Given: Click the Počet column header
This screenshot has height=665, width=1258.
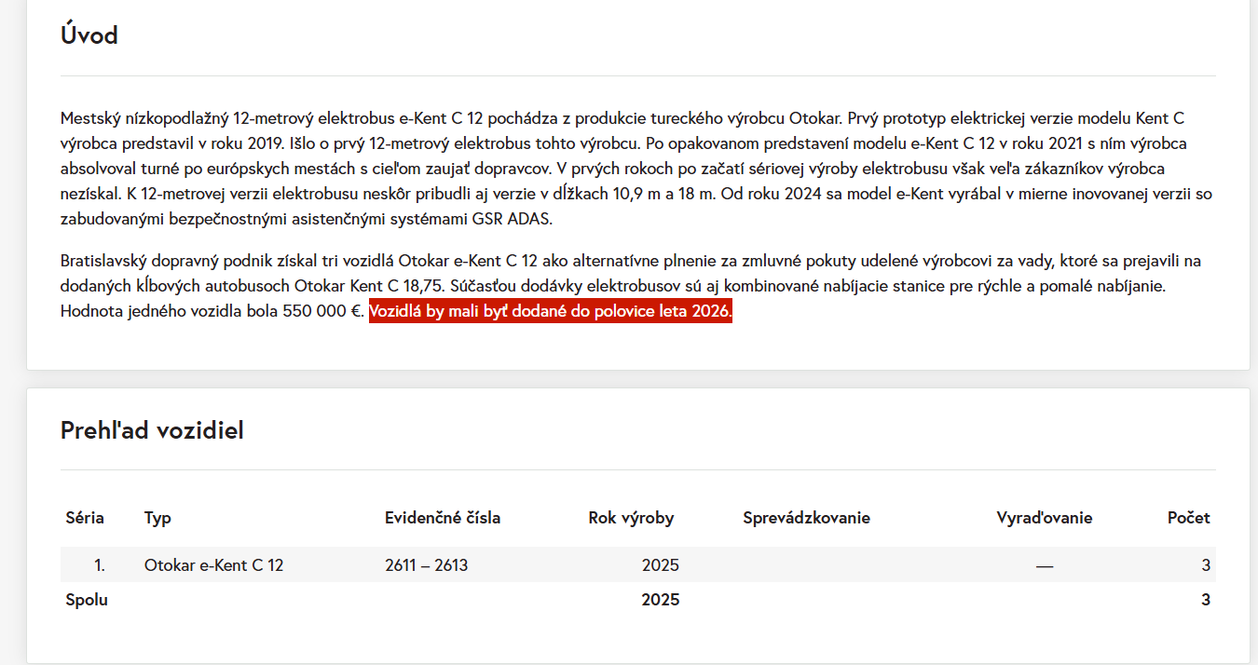Looking at the screenshot, I should (x=1188, y=518).
